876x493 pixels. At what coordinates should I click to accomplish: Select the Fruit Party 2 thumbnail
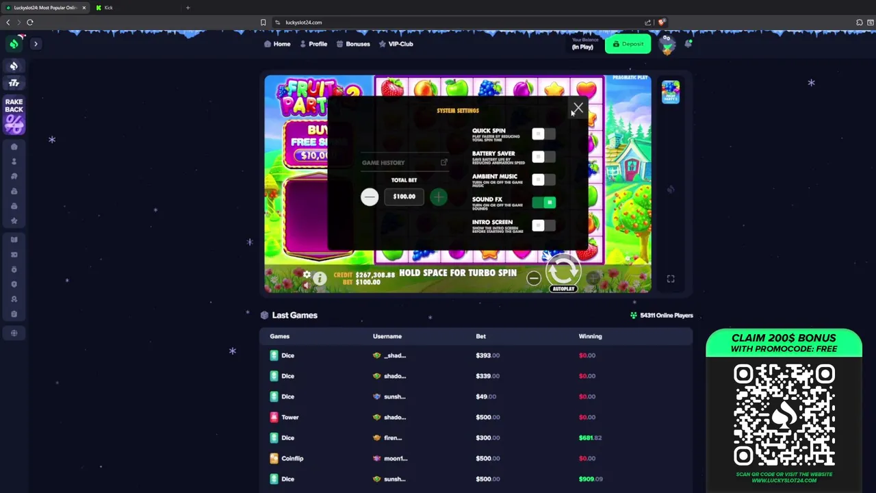click(x=671, y=92)
